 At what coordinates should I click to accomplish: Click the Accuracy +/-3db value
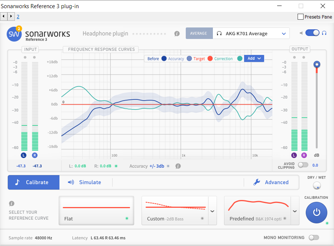tap(157, 166)
